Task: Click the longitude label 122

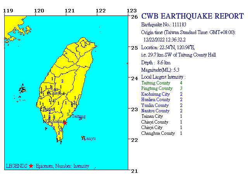Action: point(101,11)
